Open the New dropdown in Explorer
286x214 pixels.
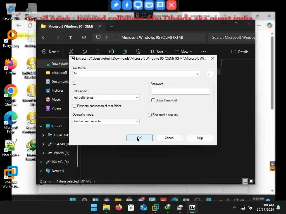pyautogui.click(x=51, y=52)
